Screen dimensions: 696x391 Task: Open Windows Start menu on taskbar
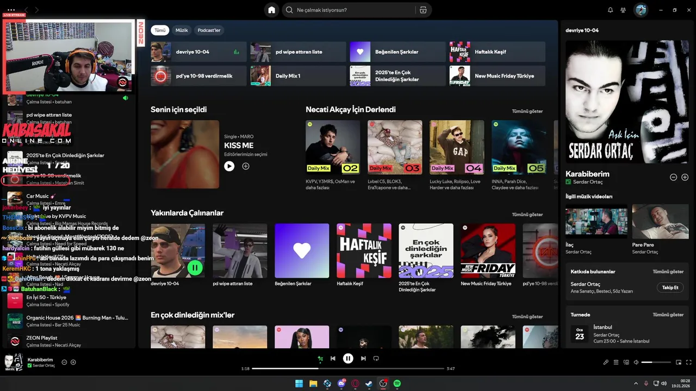299,384
